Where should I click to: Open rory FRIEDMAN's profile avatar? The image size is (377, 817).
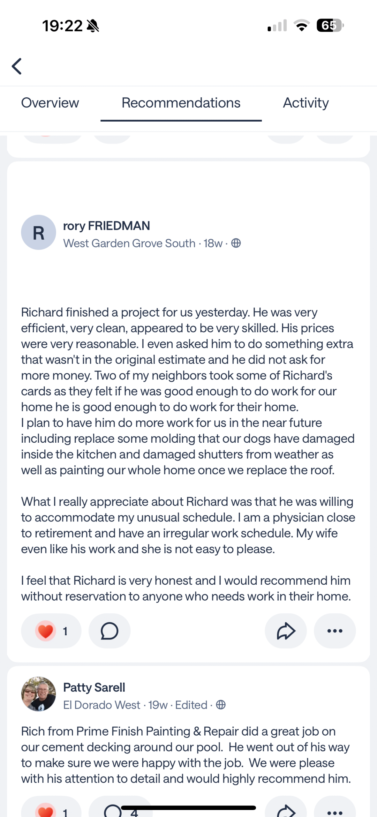coord(38,232)
